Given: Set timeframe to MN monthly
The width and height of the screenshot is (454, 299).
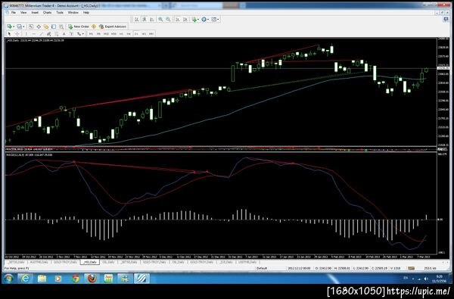Looking at the screenshot, I should (151, 33).
